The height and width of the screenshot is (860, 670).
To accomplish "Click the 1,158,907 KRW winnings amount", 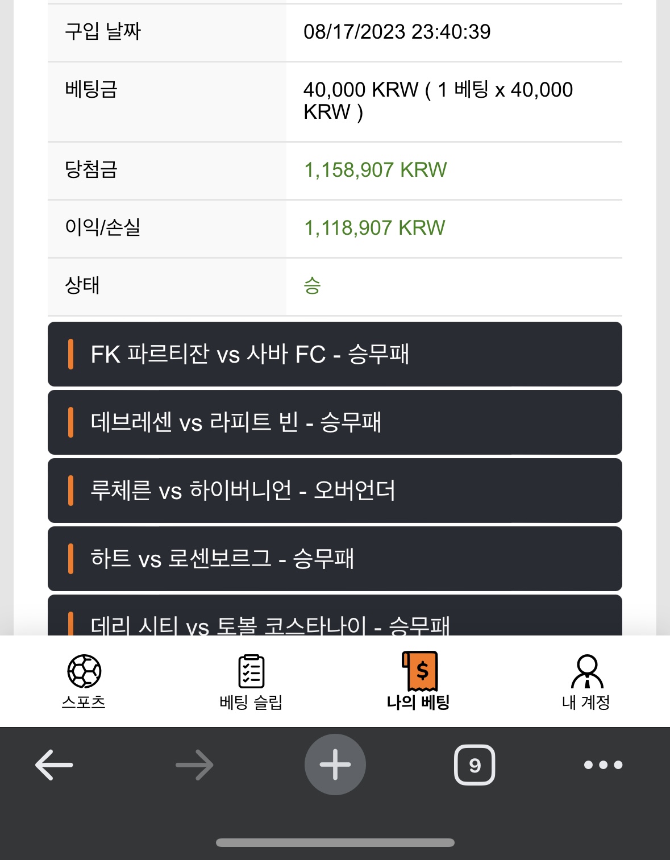I will (x=376, y=170).
